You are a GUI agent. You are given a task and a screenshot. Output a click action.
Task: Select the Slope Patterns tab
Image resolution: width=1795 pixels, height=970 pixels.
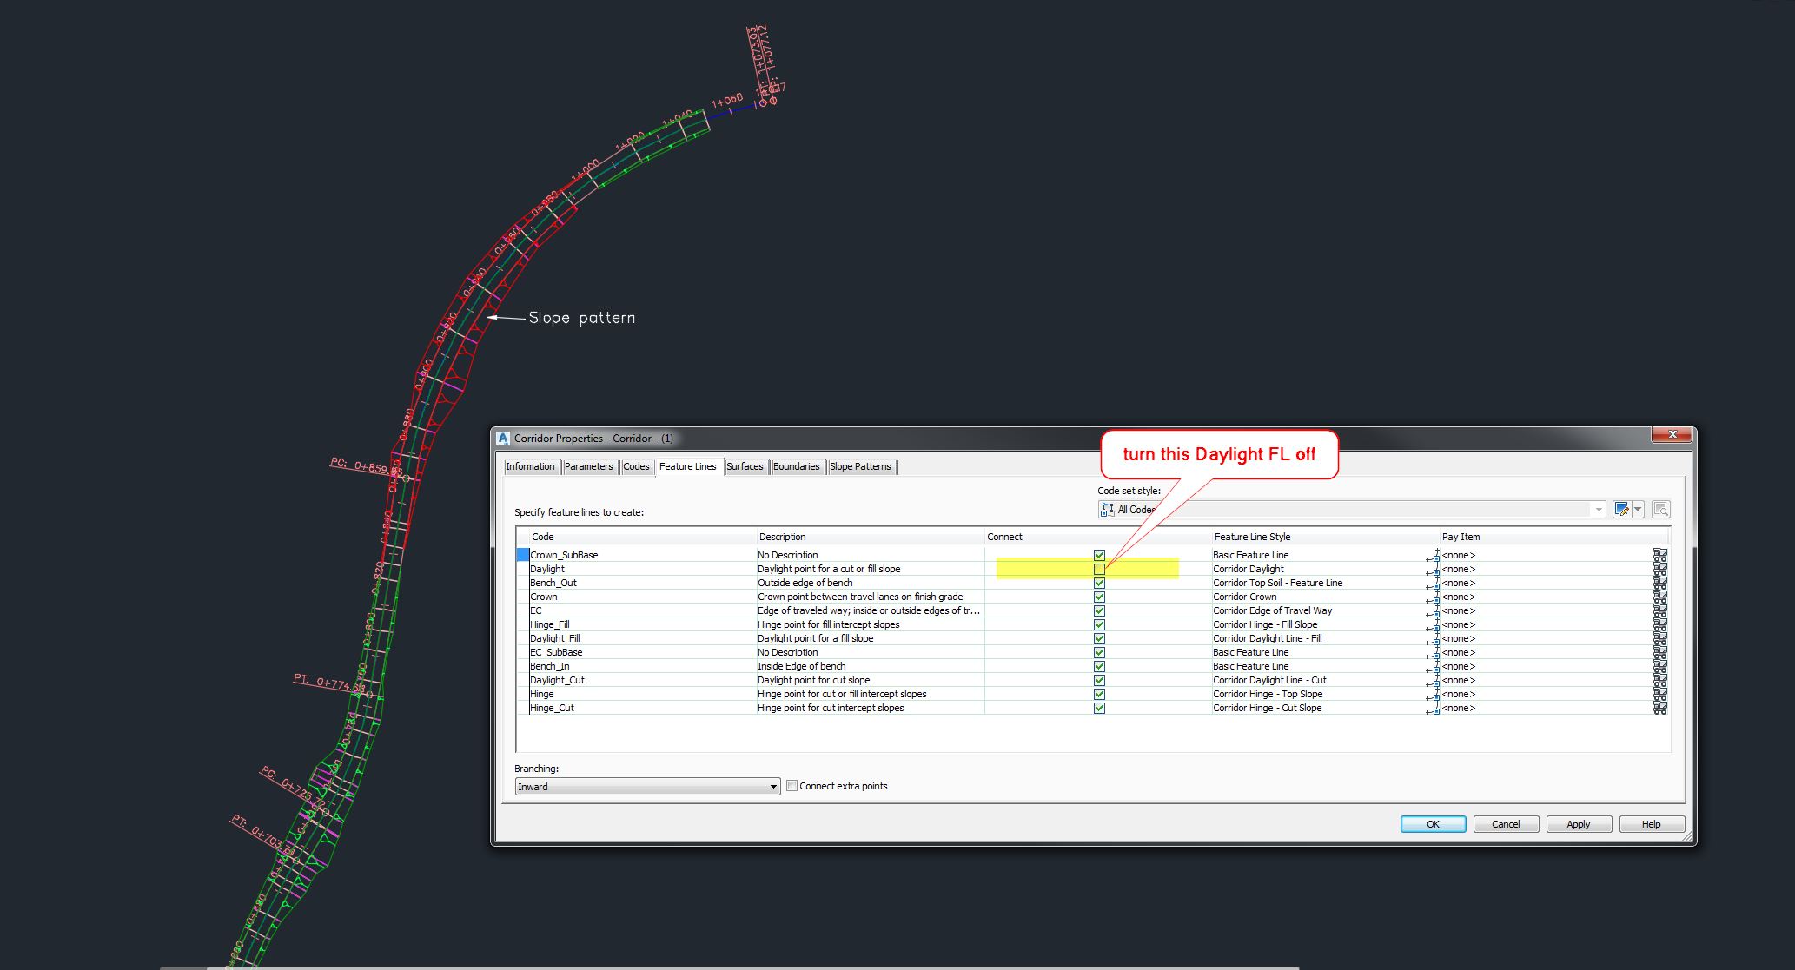pyautogui.click(x=860, y=466)
